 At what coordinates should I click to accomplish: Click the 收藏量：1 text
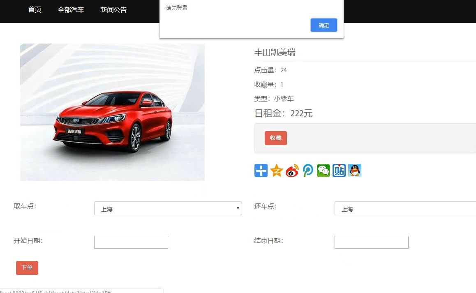269,84
